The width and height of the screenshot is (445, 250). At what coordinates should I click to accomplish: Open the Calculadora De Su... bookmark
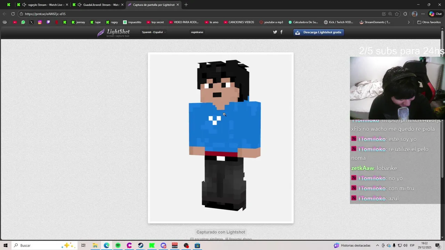[x=303, y=22]
